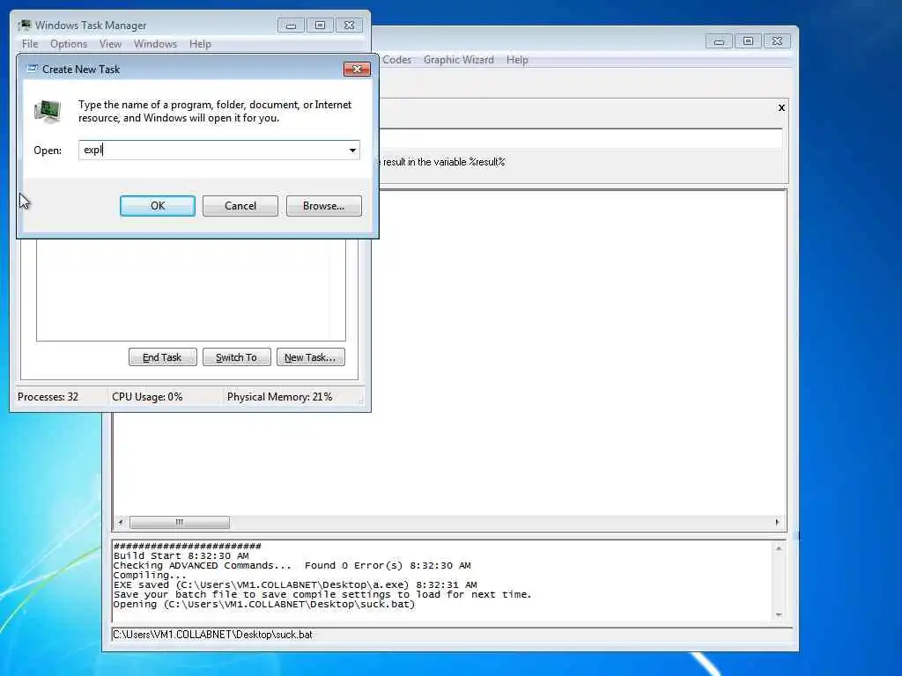Click the 'Compiling...' log line
The image size is (902, 676).
pos(150,576)
